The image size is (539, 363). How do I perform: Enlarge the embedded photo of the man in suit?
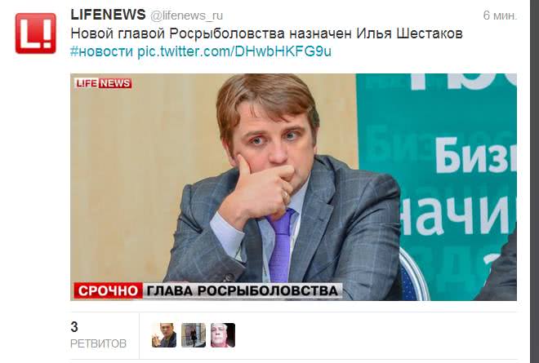[x=293, y=187]
